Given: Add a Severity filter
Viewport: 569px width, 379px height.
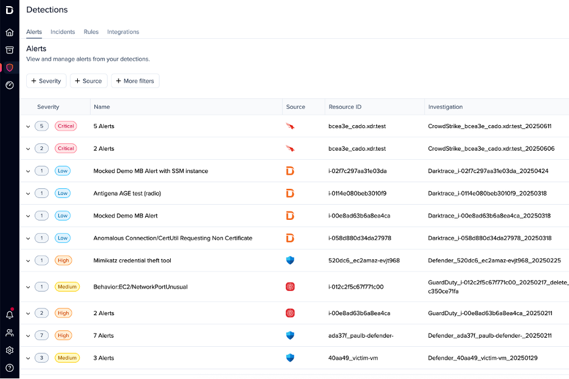Looking at the screenshot, I should pos(46,81).
